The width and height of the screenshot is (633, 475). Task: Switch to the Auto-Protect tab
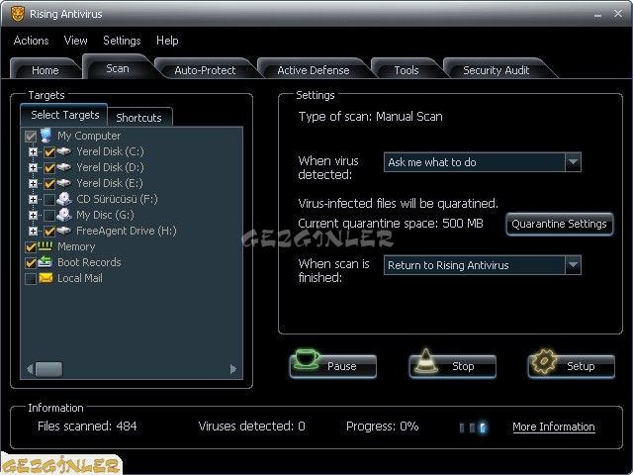pyautogui.click(x=205, y=70)
